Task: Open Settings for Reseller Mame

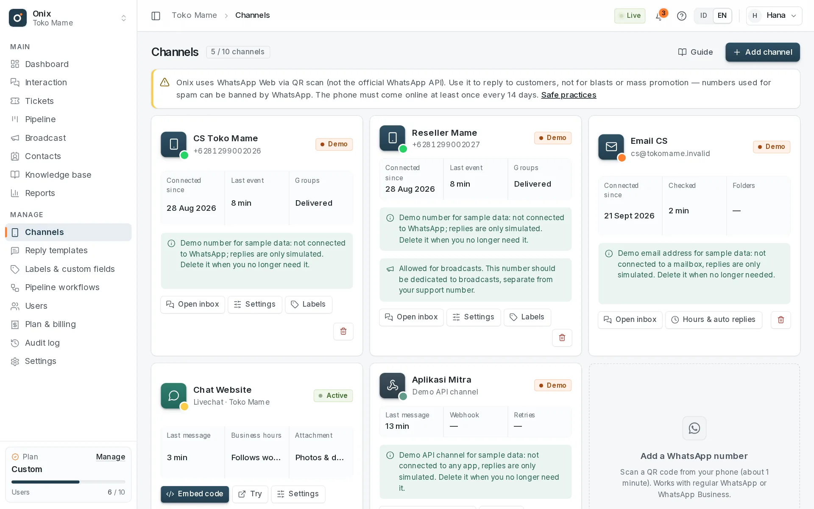Action: 473,317
